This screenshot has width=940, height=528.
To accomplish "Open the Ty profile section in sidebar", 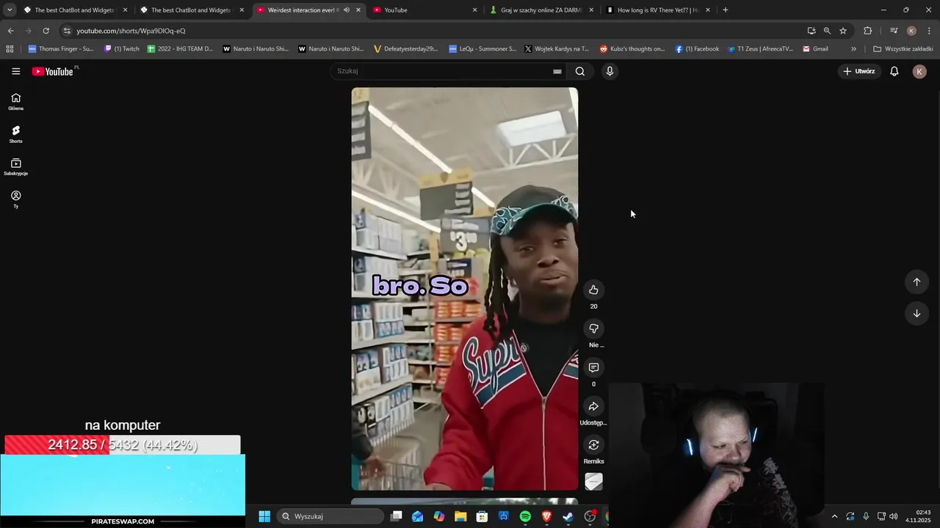I will click(x=15, y=199).
